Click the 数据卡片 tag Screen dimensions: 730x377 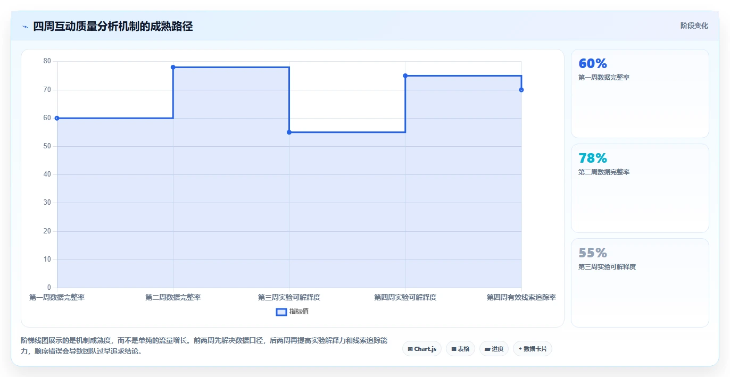coord(533,349)
